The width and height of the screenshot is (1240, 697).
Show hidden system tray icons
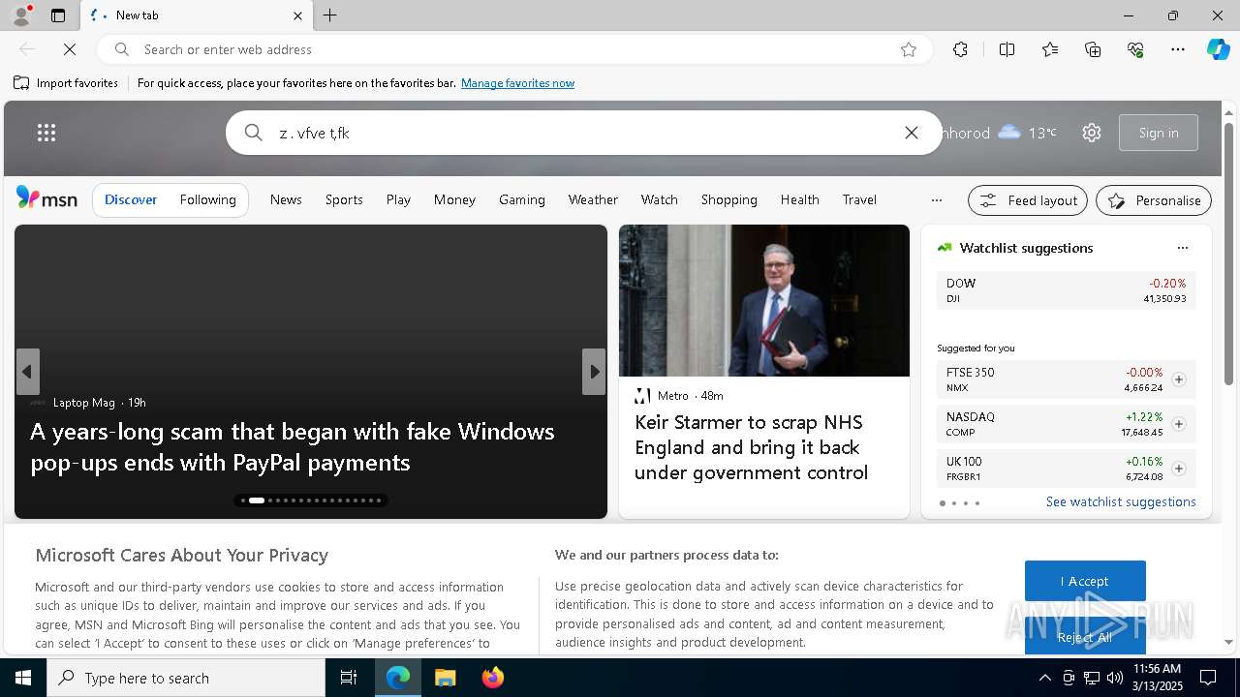coord(1044,678)
